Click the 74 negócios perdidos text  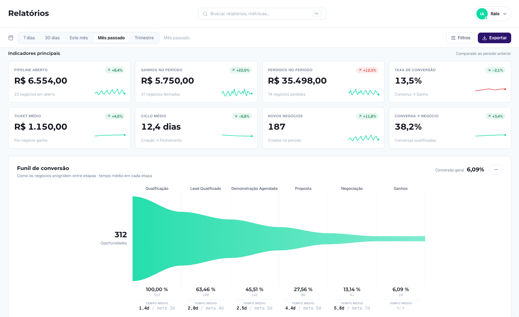pos(286,94)
